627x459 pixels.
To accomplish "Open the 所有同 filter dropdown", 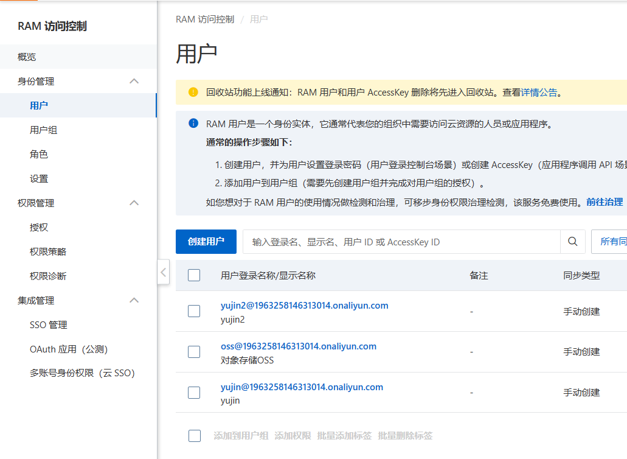I will click(609, 242).
